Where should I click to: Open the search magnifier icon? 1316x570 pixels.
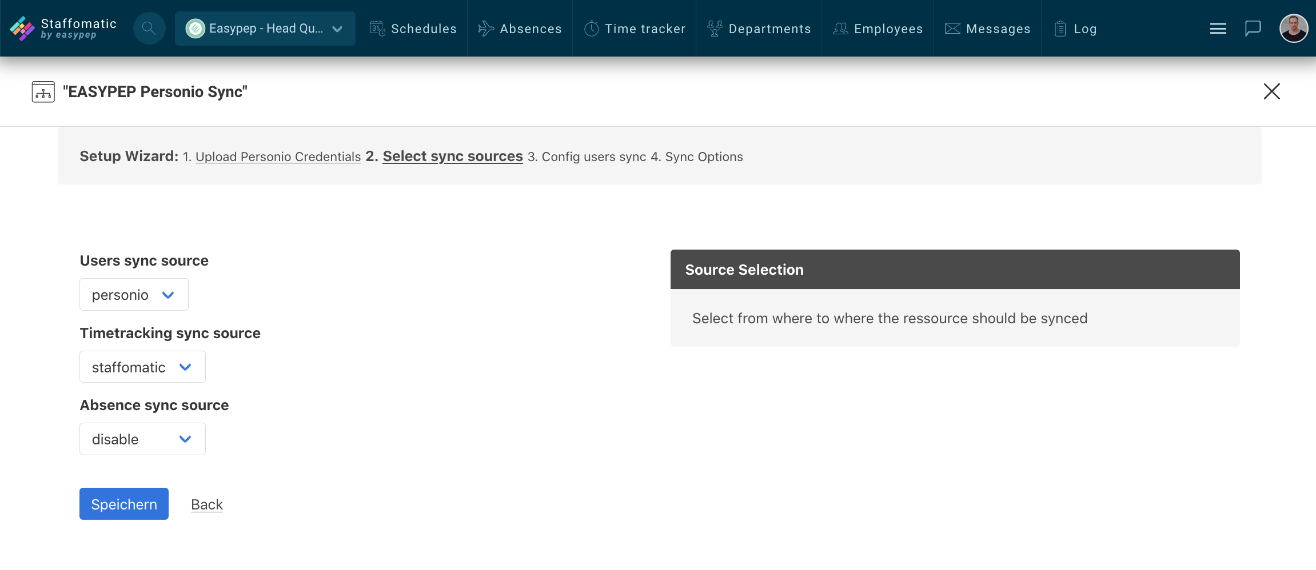tap(149, 29)
